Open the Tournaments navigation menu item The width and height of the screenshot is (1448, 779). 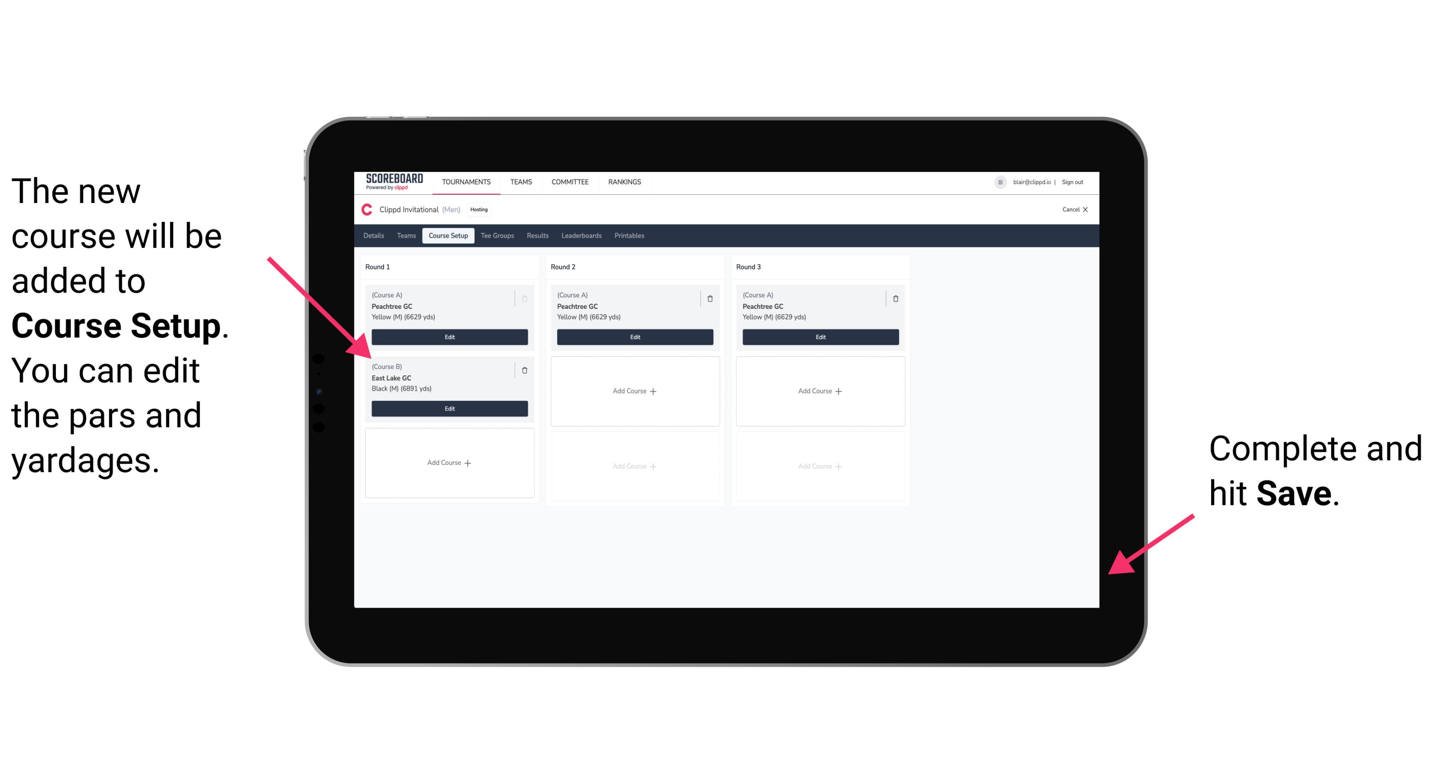[468, 181]
